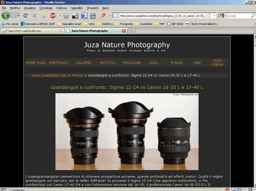The height and width of the screenshot is (191, 256).
Task: Open the Fotografia bookmarks folder
Action: [124, 24]
